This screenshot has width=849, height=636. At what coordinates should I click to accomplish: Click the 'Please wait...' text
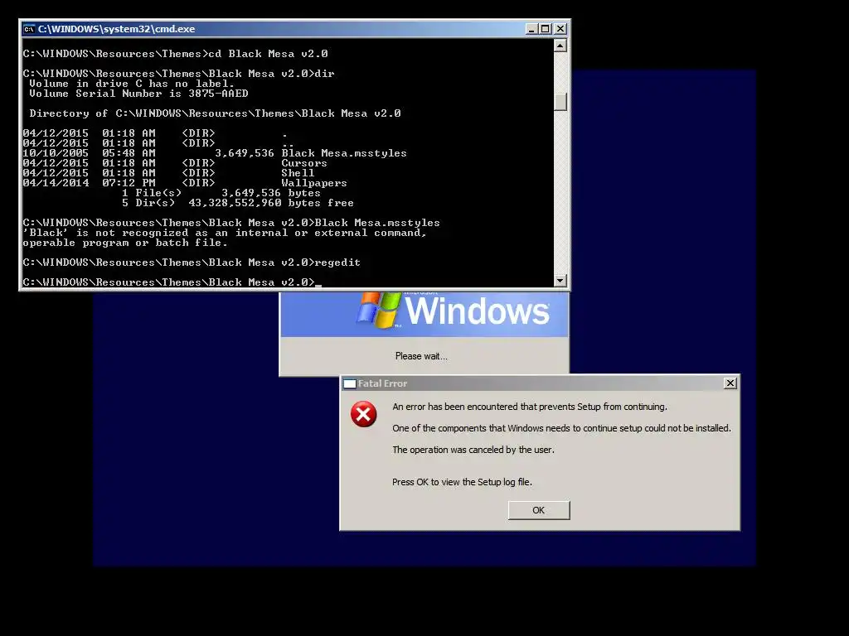point(421,356)
